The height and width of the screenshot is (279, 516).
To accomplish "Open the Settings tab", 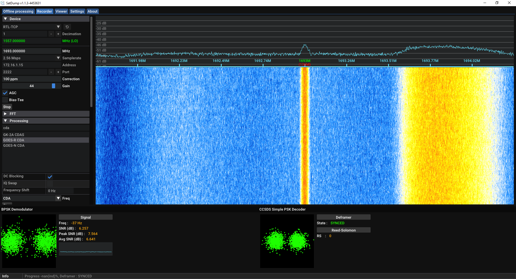I will (x=77, y=11).
